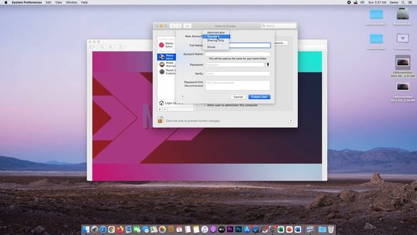
Task: Open Login Options in the sidebar
Action: coord(171,103)
